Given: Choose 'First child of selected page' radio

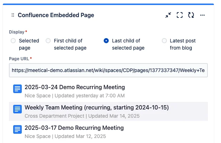Looking at the screenshot, I should pos(48,41).
